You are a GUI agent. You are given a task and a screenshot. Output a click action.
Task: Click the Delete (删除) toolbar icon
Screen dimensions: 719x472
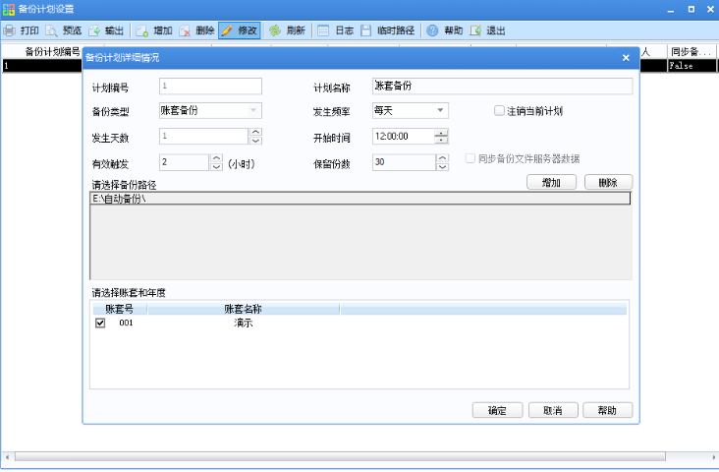click(x=184, y=30)
